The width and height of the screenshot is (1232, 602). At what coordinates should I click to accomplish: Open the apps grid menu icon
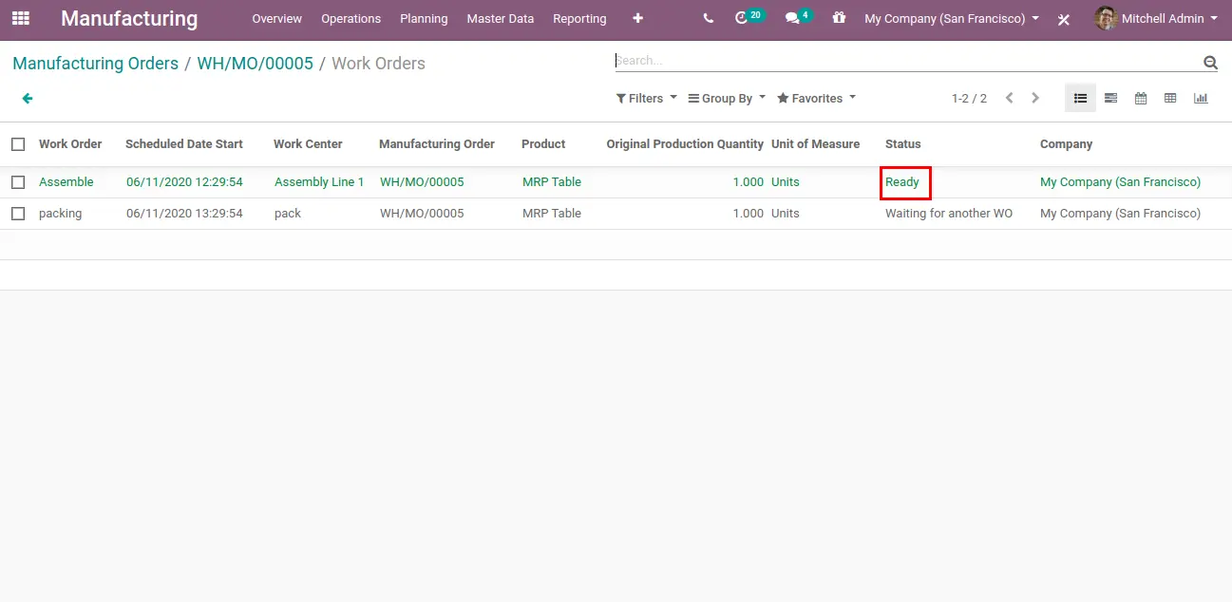[20, 18]
